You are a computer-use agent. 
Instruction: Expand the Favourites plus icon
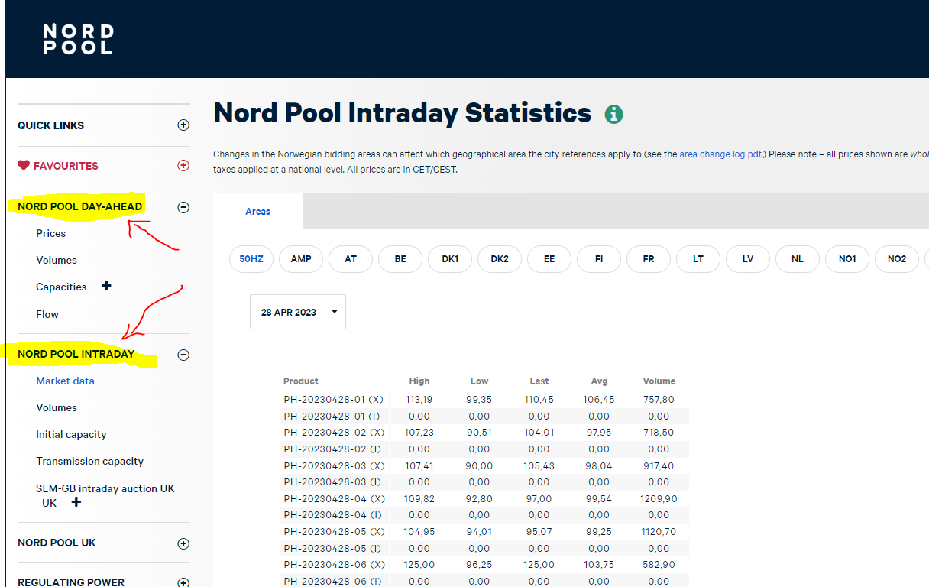click(x=183, y=166)
